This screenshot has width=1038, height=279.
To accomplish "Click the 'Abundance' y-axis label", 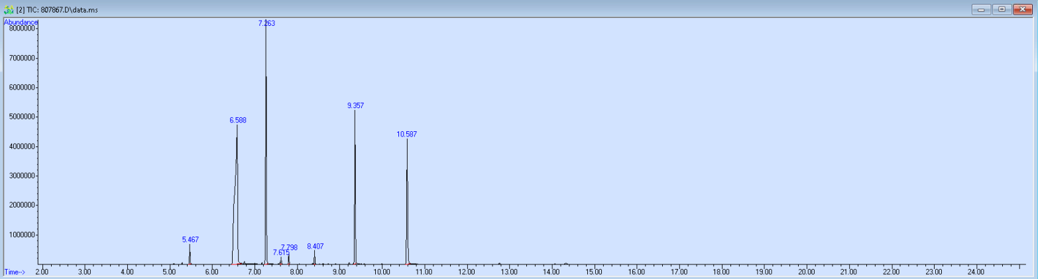I will (x=21, y=23).
